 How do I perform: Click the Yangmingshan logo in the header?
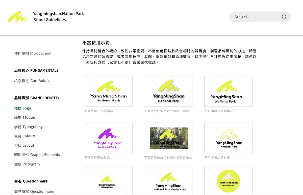click(17, 17)
